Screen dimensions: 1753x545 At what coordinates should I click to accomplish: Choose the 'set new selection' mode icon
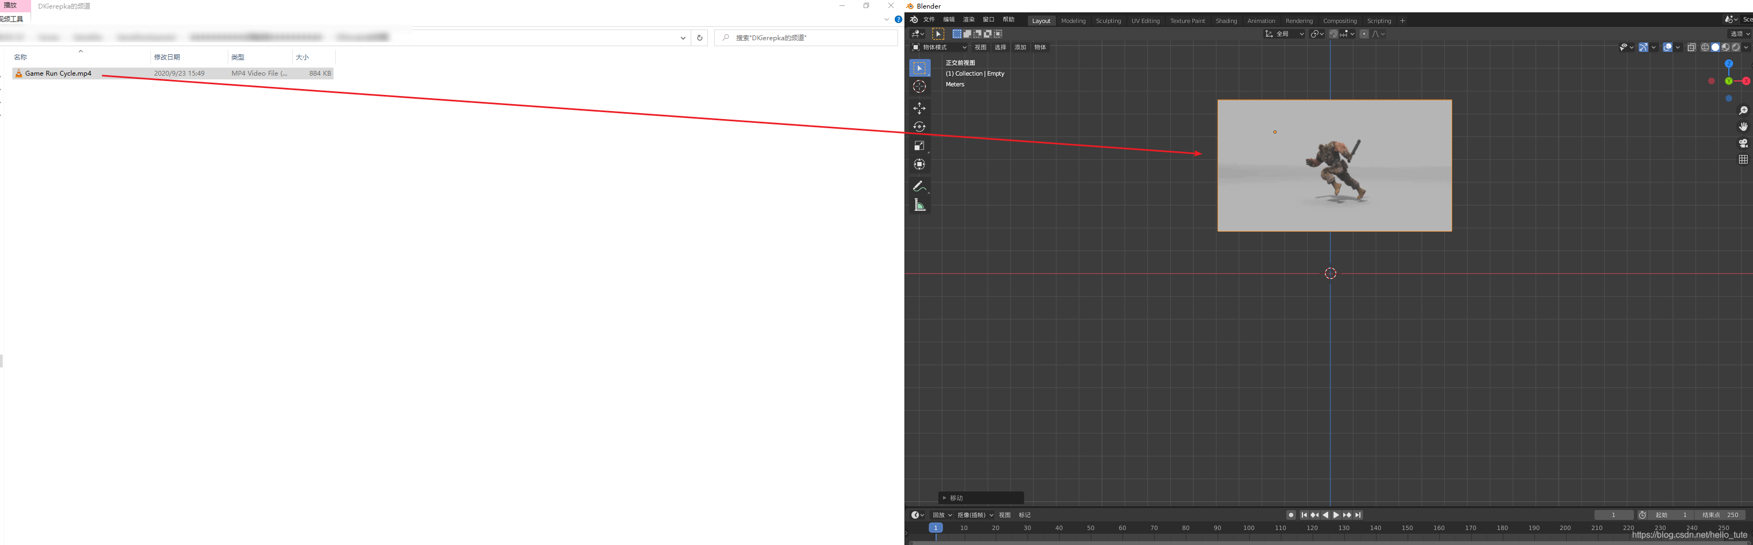(957, 34)
